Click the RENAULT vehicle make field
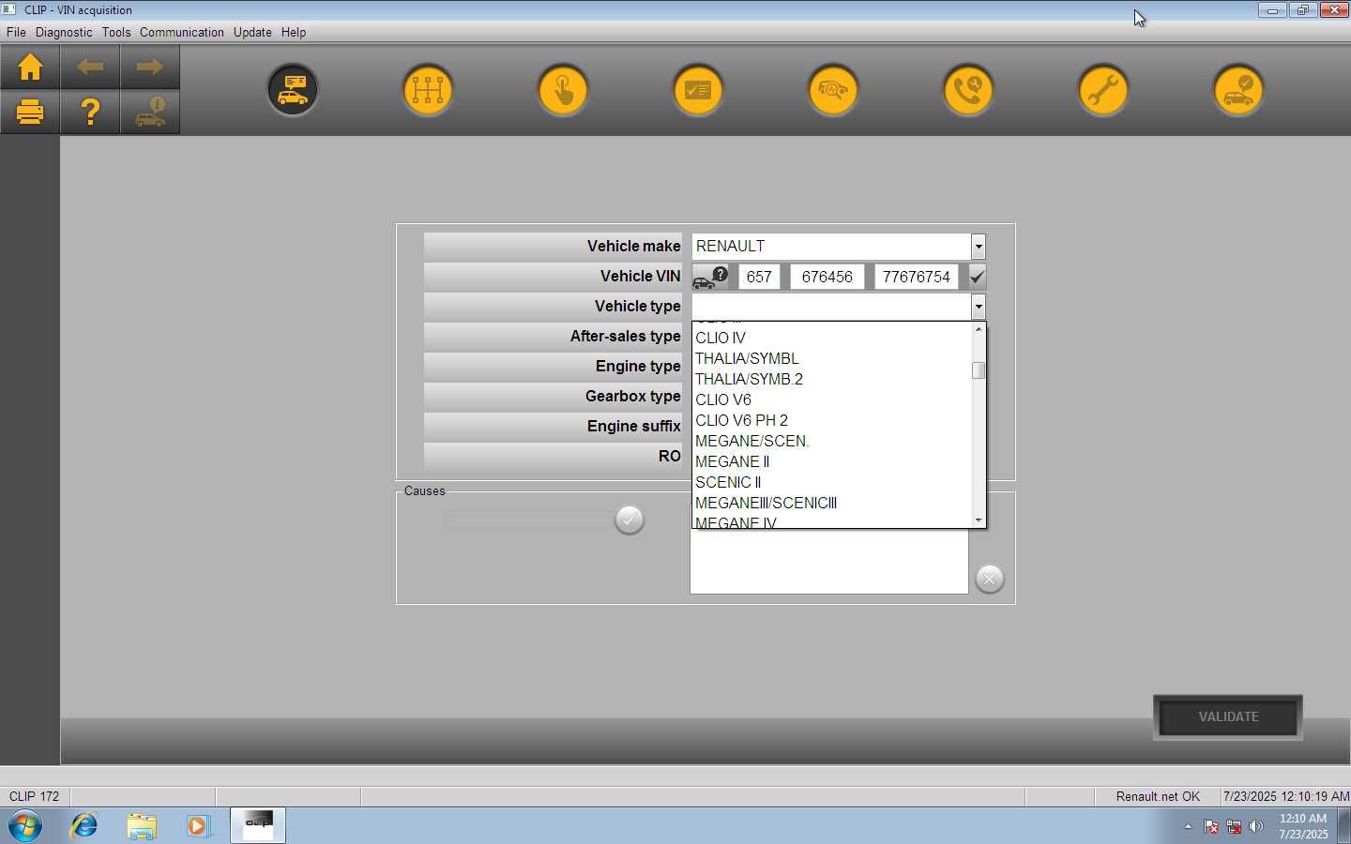 point(832,247)
